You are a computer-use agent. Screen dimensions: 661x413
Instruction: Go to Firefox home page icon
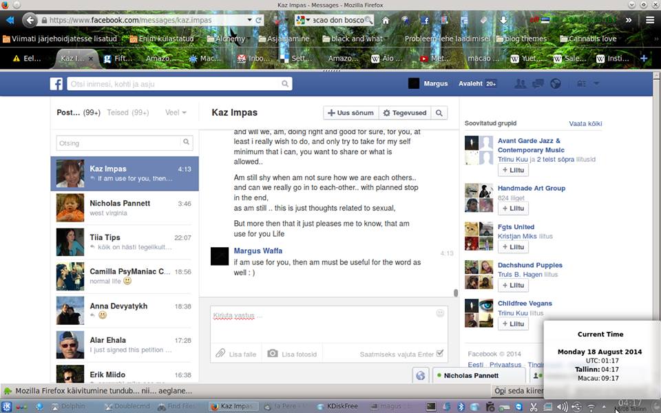[x=386, y=20]
